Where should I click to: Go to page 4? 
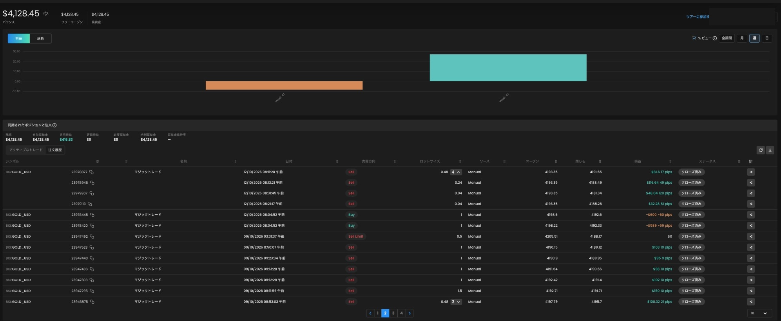click(x=401, y=313)
